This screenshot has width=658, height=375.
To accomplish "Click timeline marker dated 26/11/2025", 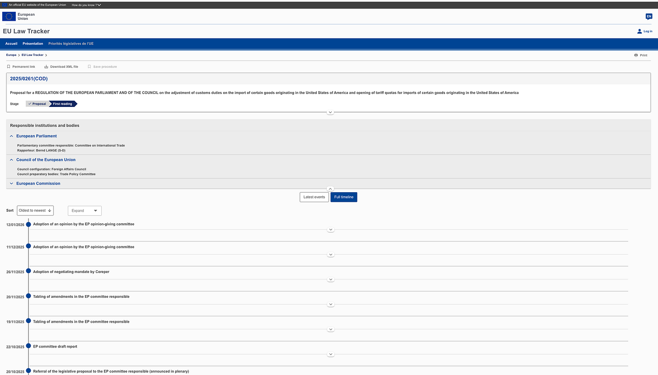I will pyautogui.click(x=28, y=271).
